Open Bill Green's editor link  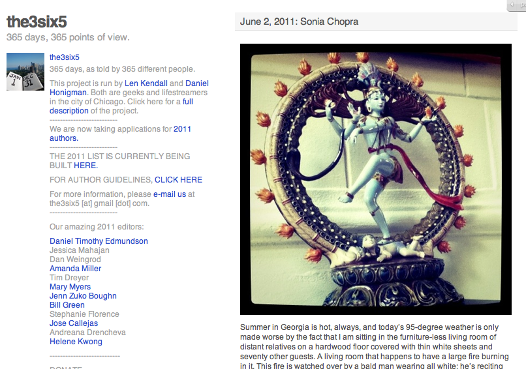click(x=67, y=305)
